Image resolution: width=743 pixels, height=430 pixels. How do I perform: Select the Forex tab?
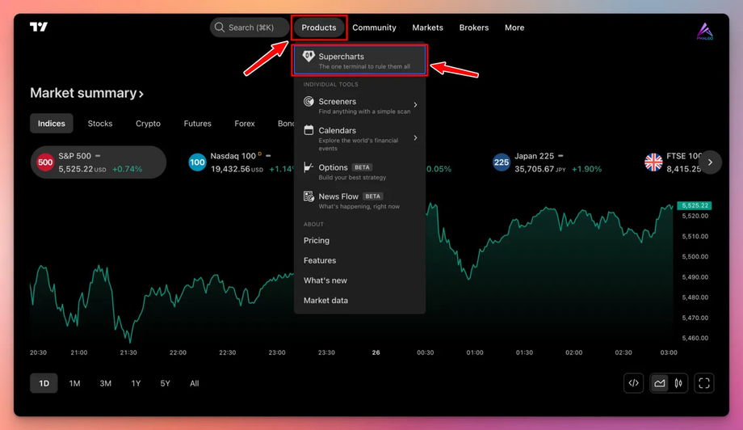tap(245, 124)
